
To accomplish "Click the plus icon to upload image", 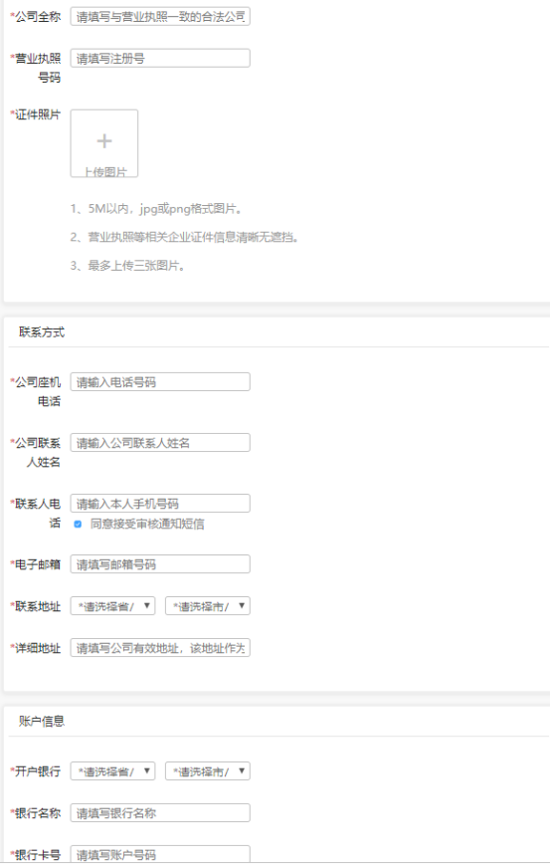I will coord(104,141).
